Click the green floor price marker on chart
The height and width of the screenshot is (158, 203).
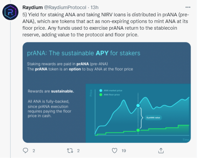coord(138,130)
